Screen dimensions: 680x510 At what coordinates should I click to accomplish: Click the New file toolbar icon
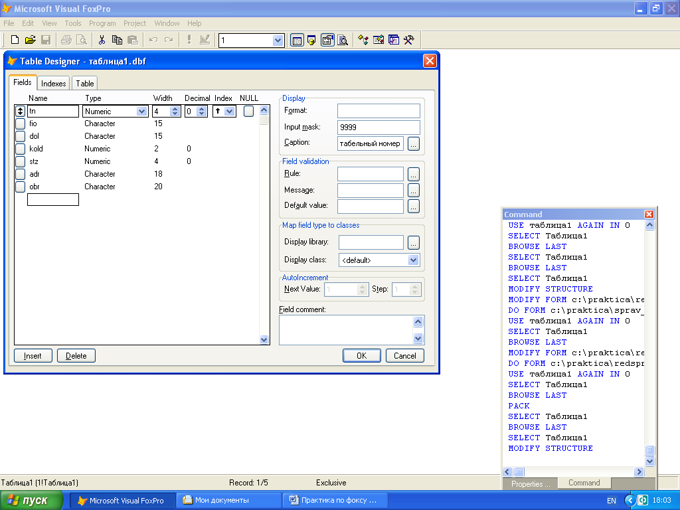pos(15,40)
